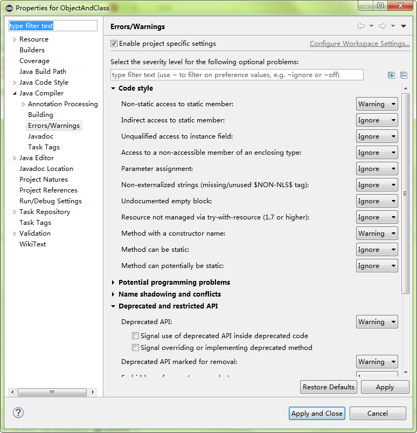Toggle Enable project specific settings checkbox
Screen dimensions: 417x433
(x=114, y=43)
